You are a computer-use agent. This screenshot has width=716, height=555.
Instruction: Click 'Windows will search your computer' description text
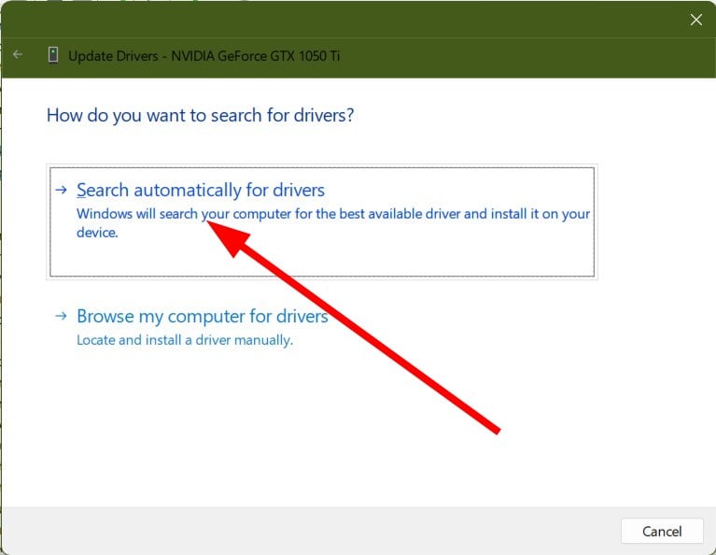point(333,222)
